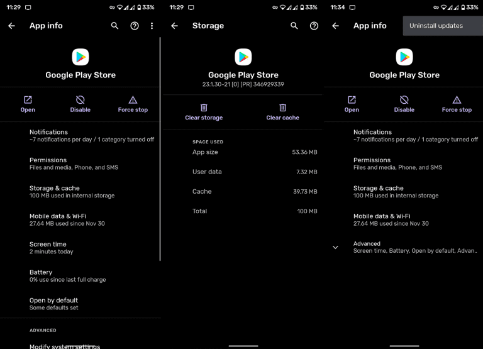Tap Open icon on the leftmost App info screen

[28, 100]
